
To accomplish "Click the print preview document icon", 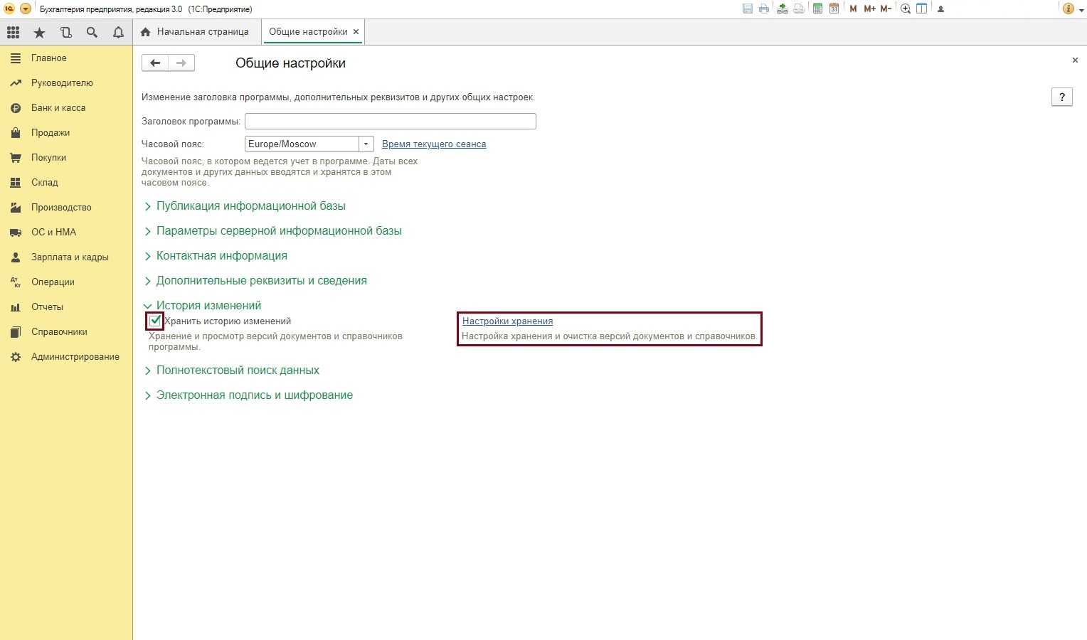I will point(799,9).
